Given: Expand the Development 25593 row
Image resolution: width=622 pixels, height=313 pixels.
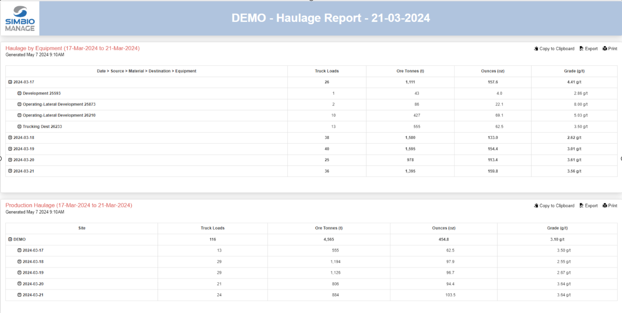Looking at the screenshot, I should pyautogui.click(x=19, y=93).
